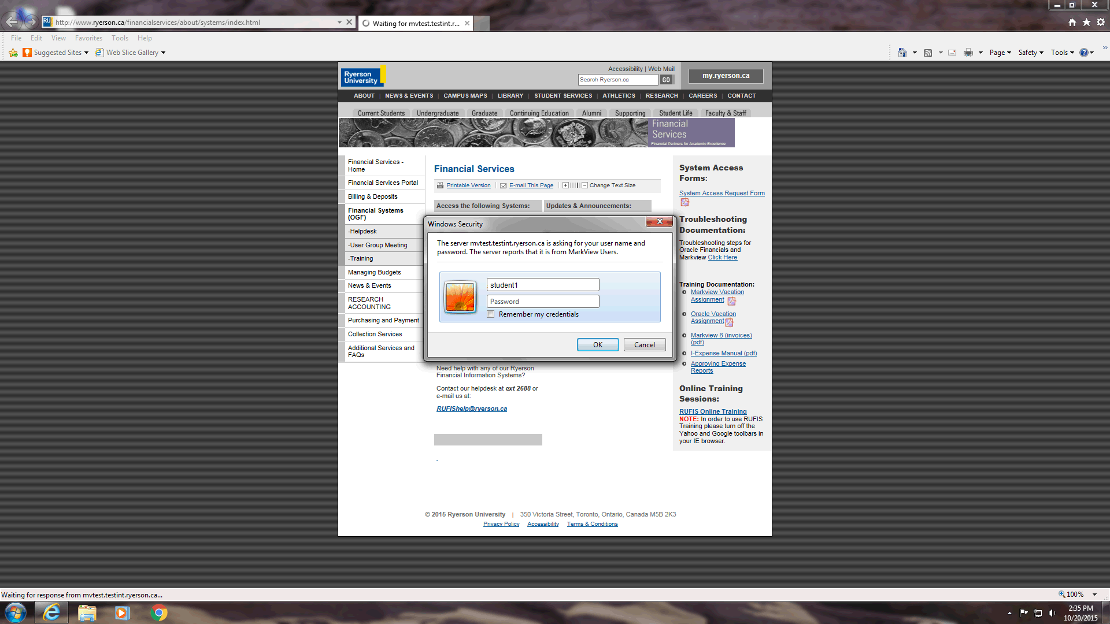Click the command bar Home icon
The height and width of the screenshot is (624, 1110).
[902, 53]
